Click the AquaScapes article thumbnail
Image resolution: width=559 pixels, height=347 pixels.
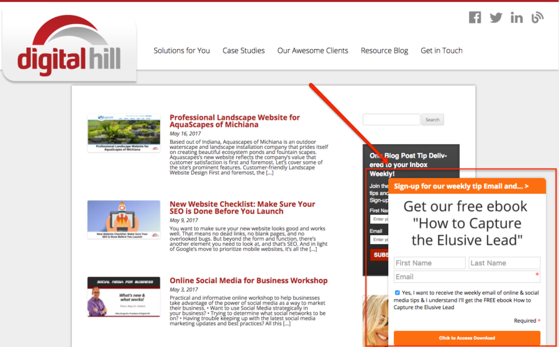124,133
